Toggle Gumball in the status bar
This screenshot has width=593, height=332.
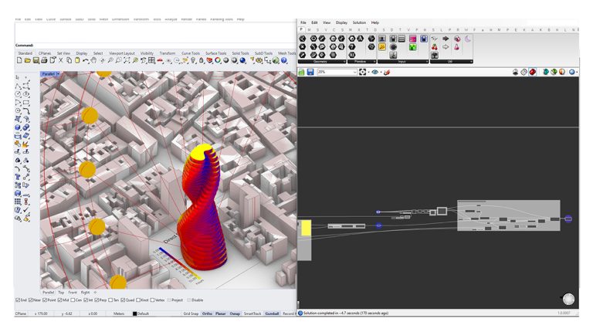[x=272, y=313]
